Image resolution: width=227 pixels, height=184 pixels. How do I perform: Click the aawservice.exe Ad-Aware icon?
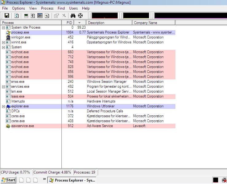tap(8, 126)
